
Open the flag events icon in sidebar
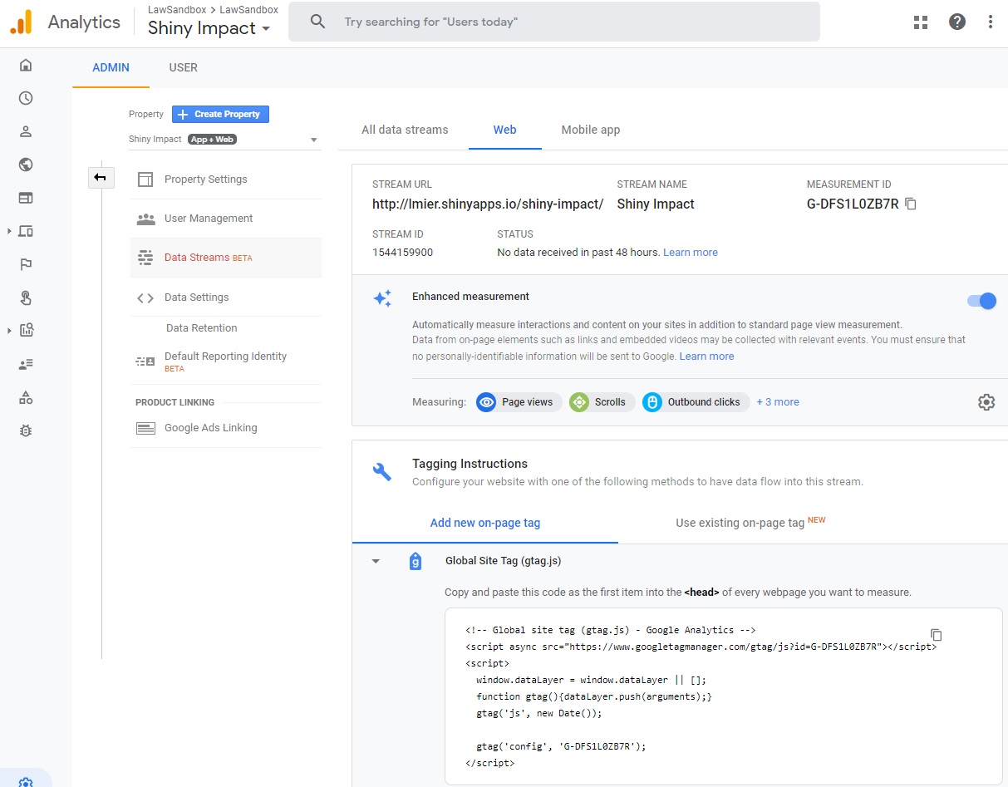26,264
